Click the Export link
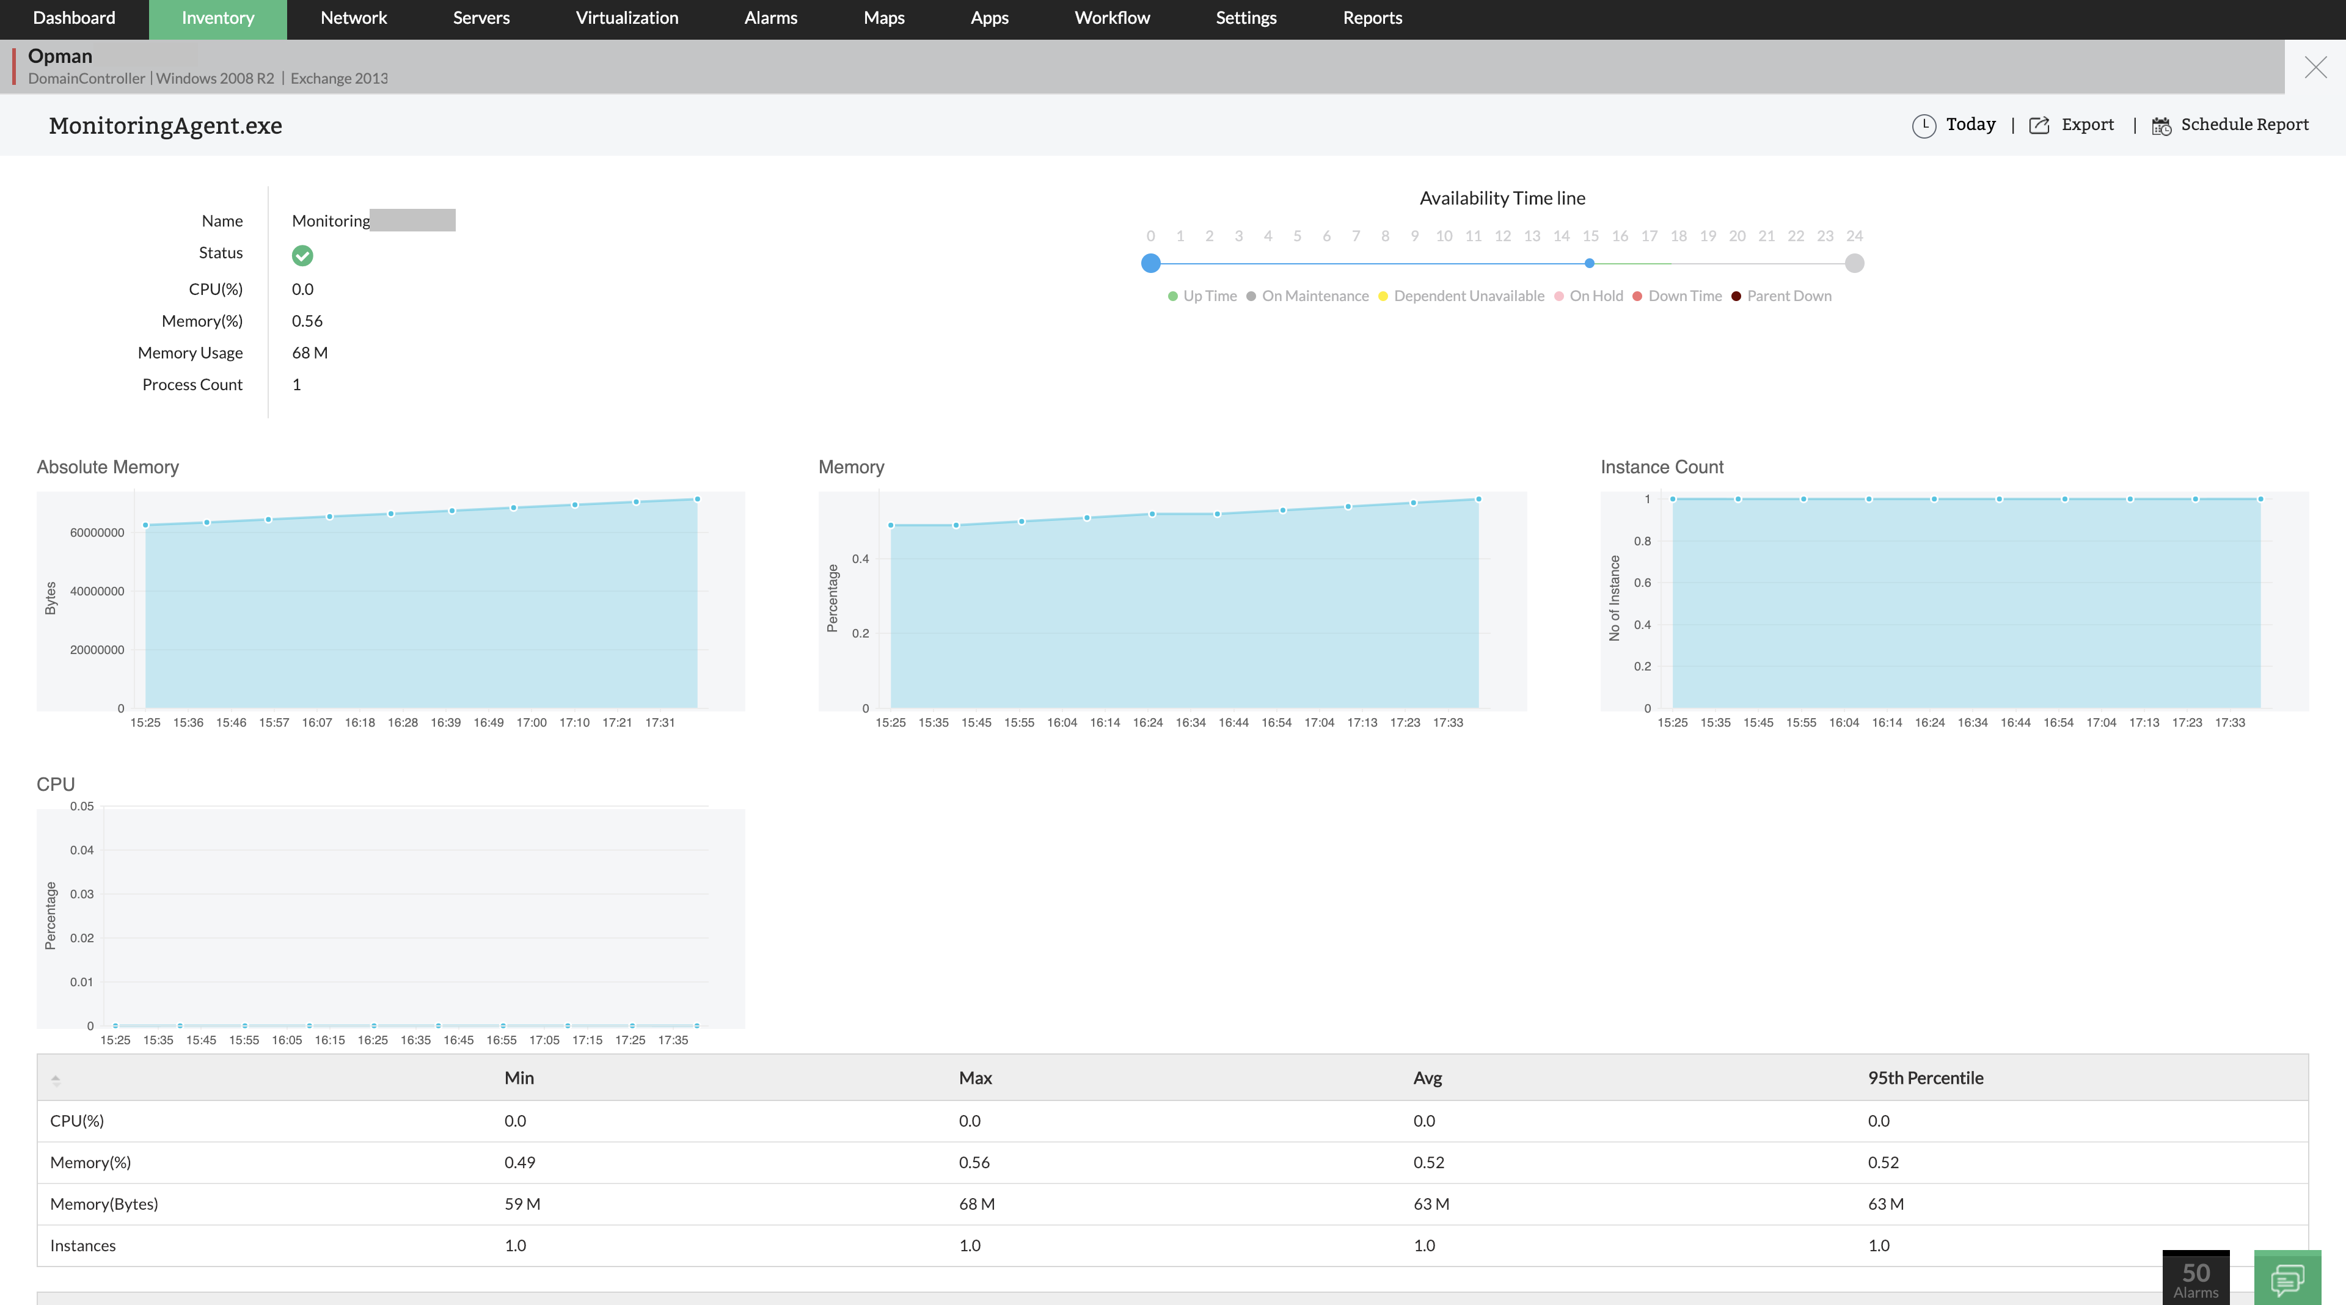2346x1305 pixels. (x=2088, y=126)
